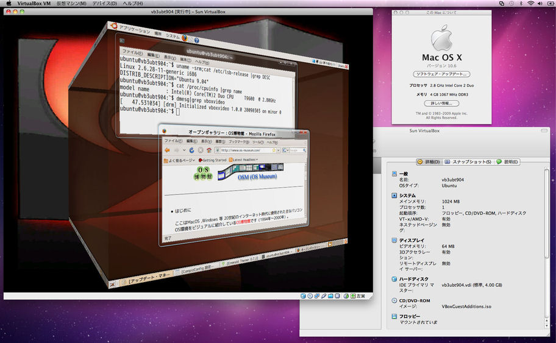Image resolution: width=556 pixels, height=343 pixels.
Task: Open the アプリケーション menu in the Ubuntu panel
Action: [x=134, y=29]
